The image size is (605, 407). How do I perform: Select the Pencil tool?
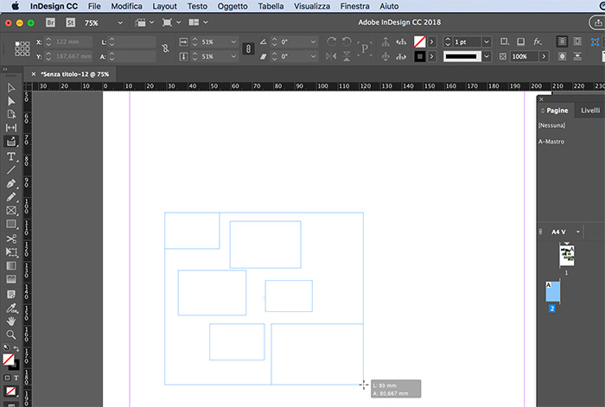11,197
